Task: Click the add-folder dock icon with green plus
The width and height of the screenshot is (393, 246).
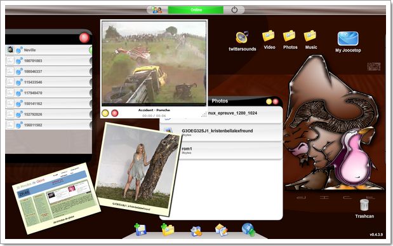Action: (x=168, y=229)
